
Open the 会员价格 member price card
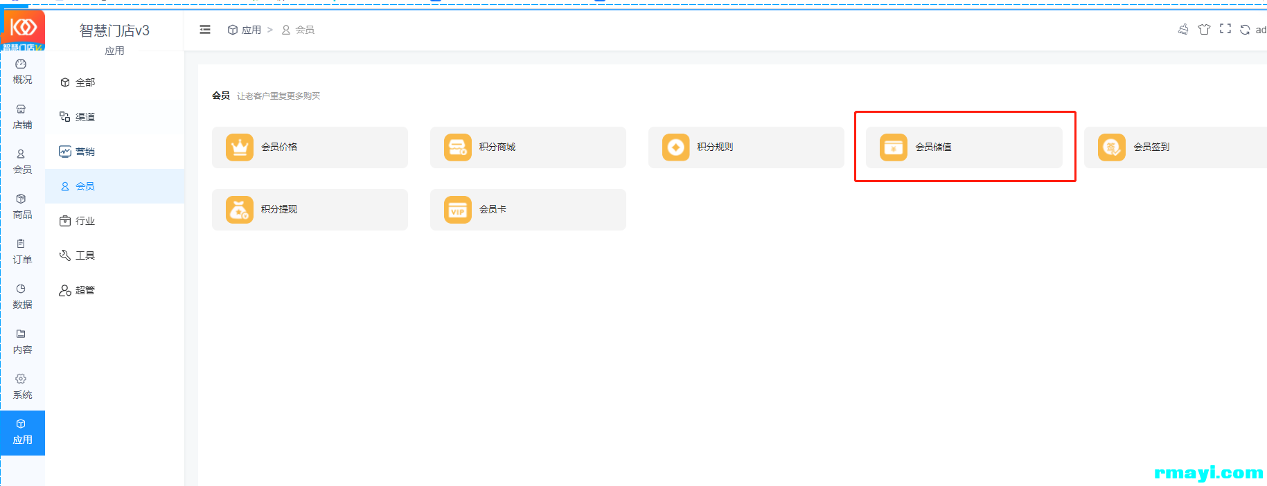coord(310,147)
